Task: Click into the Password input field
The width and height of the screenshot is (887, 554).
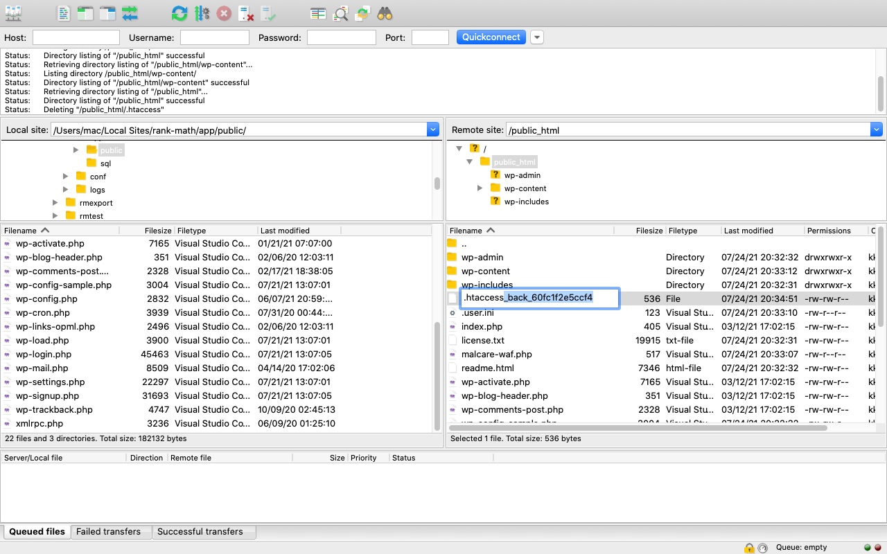Action: pyautogui.click(x=342, y=37)
